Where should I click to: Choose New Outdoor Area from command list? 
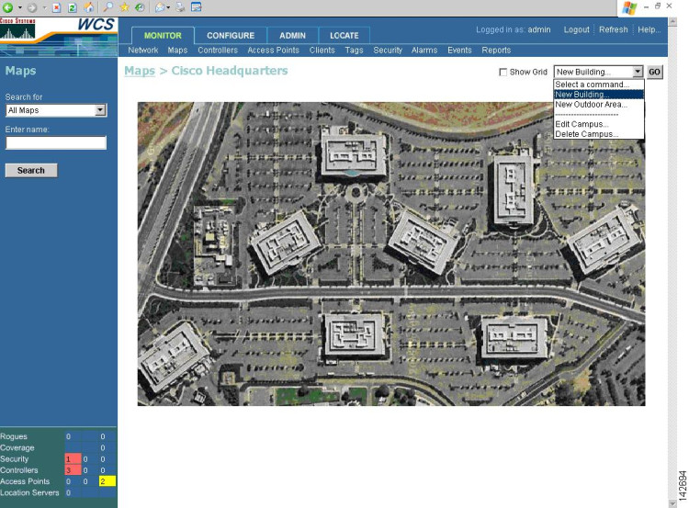coord(591,105)
